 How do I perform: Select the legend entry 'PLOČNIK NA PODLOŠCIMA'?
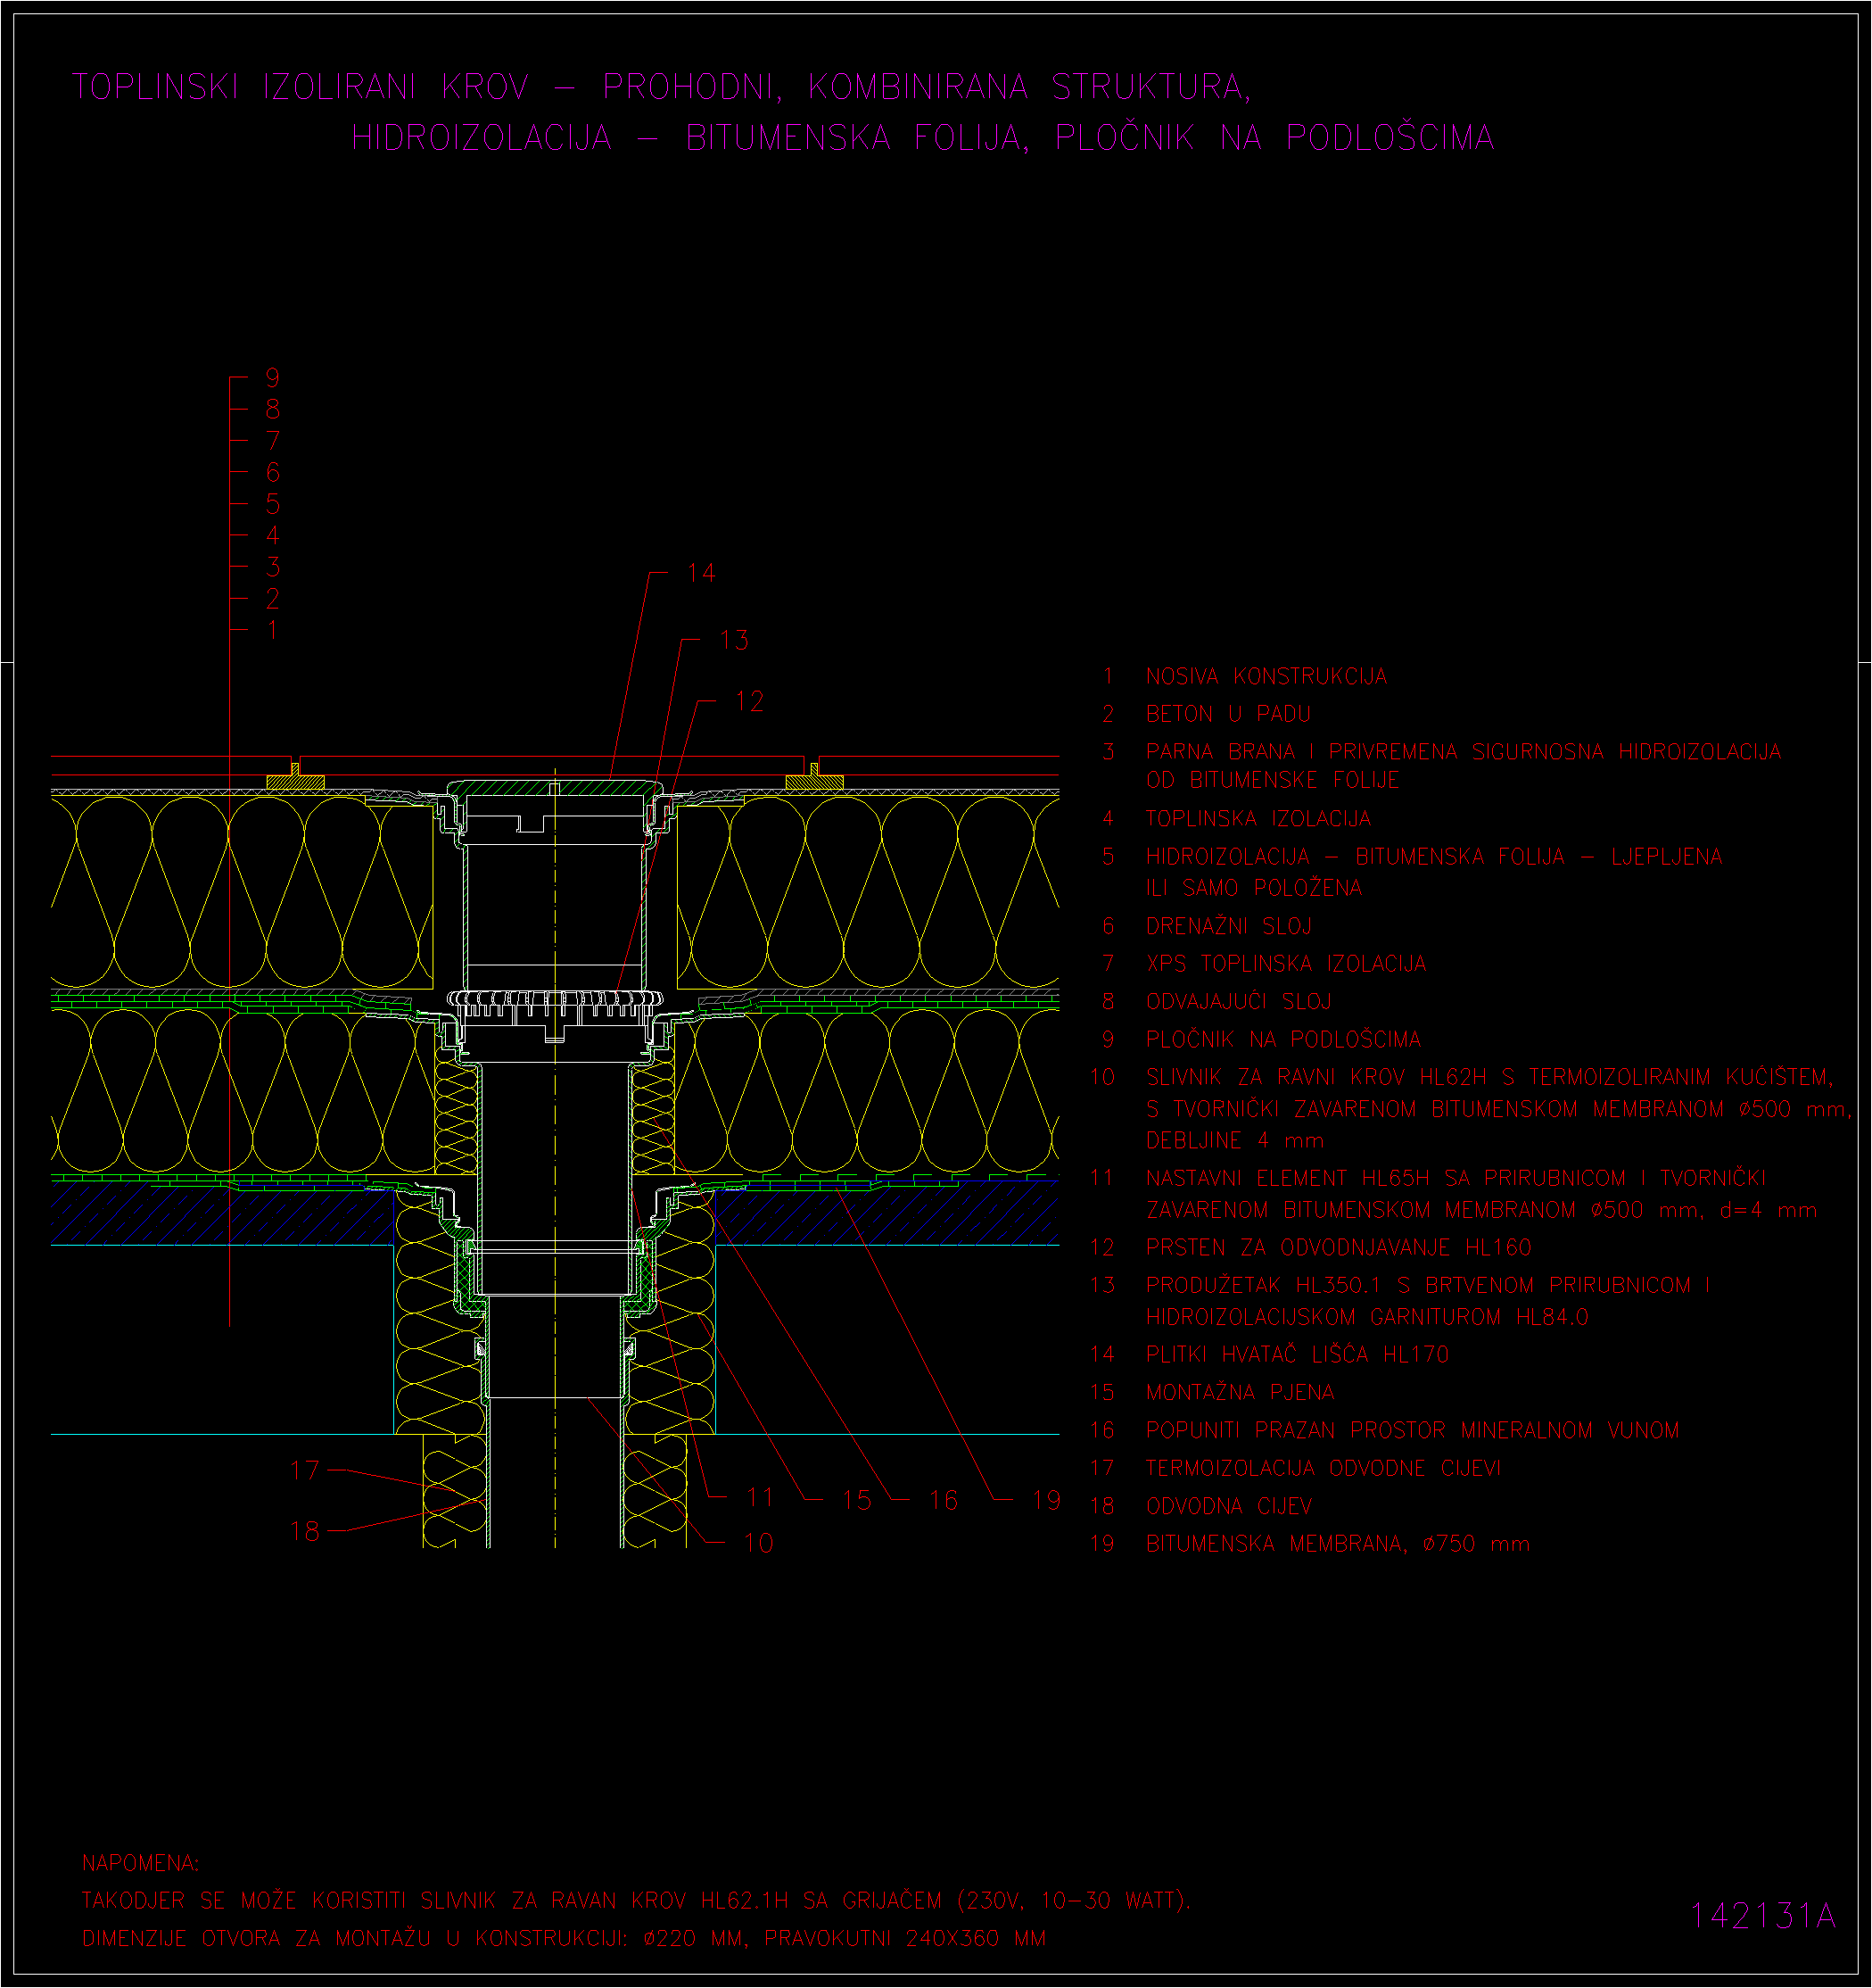(x=1283, y=1040)
